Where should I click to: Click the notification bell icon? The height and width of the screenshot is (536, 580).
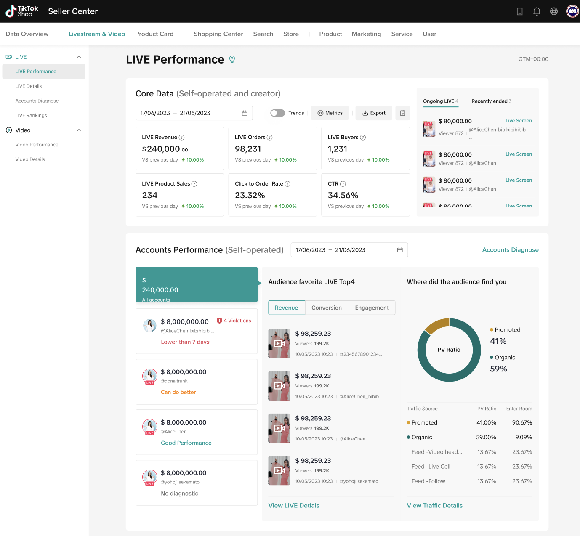pos(537,11)
